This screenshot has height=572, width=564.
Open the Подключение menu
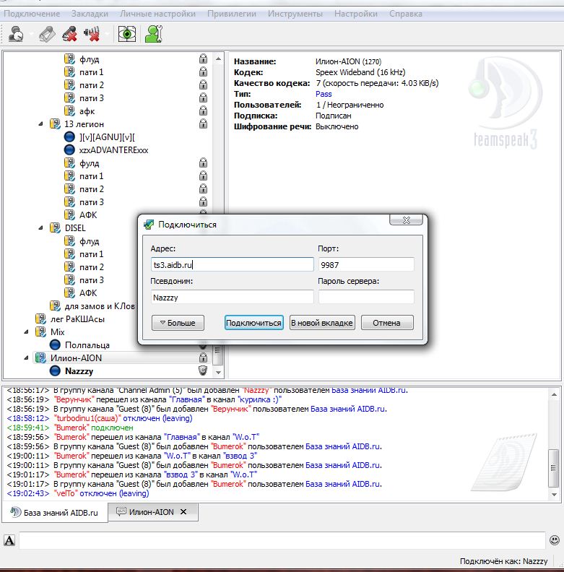pos(32,14)
